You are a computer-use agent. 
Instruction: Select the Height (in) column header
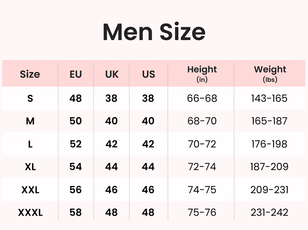click(x=202, y=74)
